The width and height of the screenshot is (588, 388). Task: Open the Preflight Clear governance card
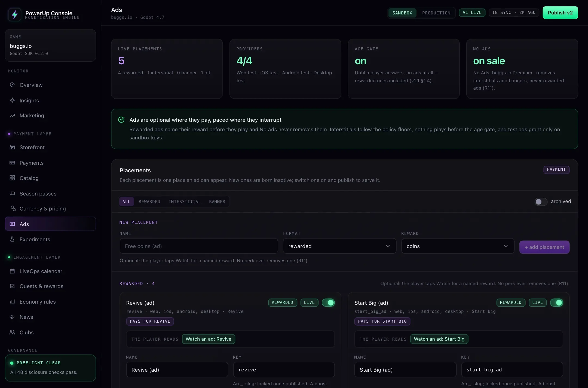coord(50,368)
